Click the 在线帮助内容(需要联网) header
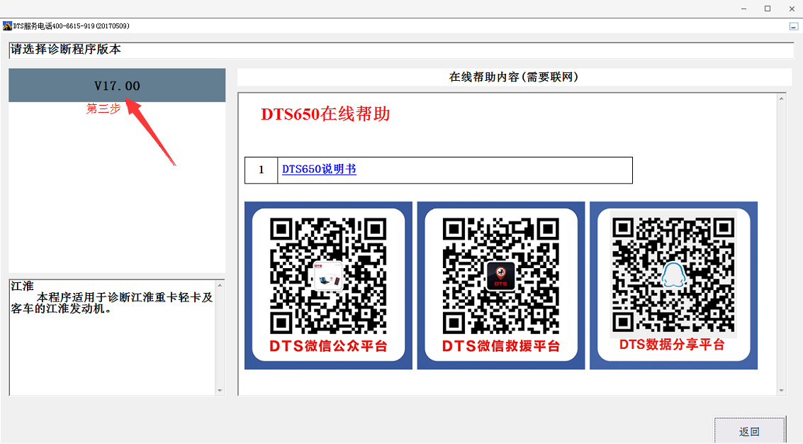This screenshot has height=444, width=803. click(x=514, y=77)
